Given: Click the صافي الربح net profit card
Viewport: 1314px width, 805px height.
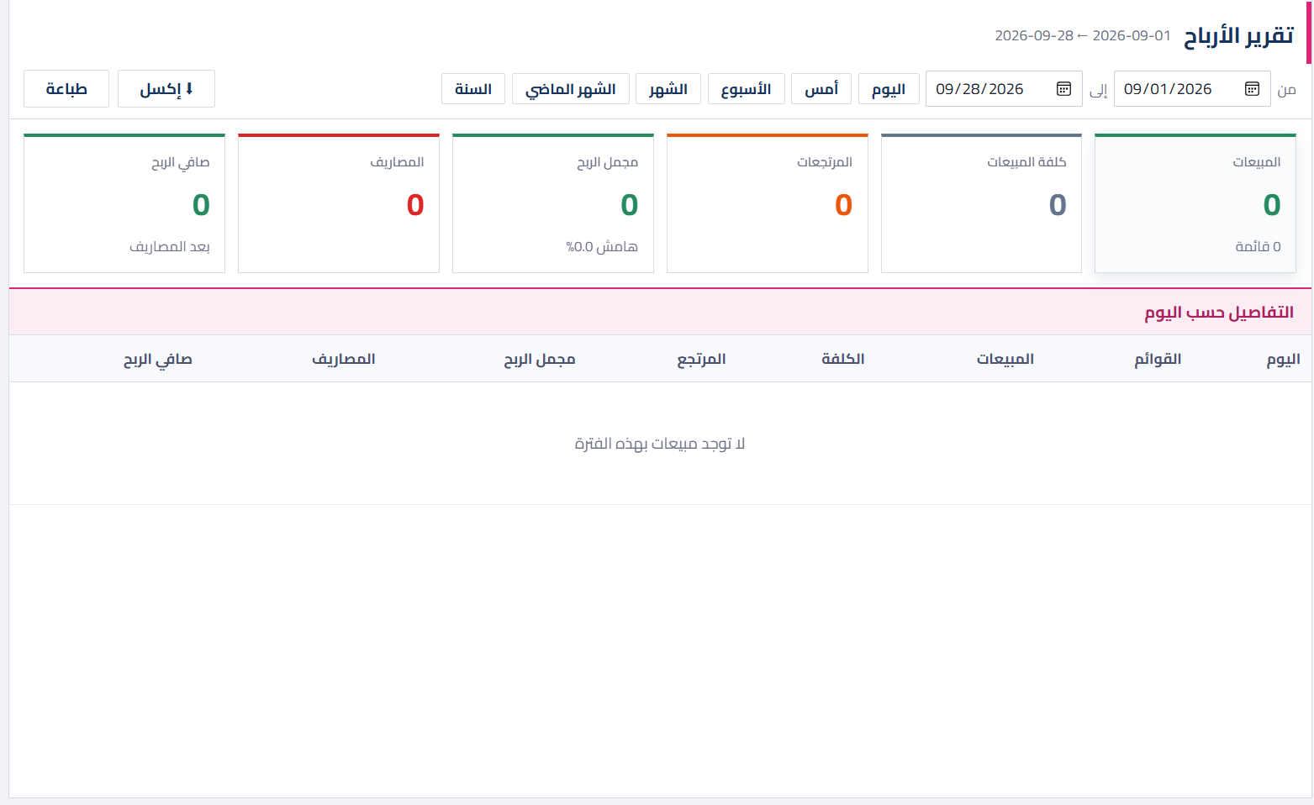Looking at the screenshot, I should click(x=124, y=203).
